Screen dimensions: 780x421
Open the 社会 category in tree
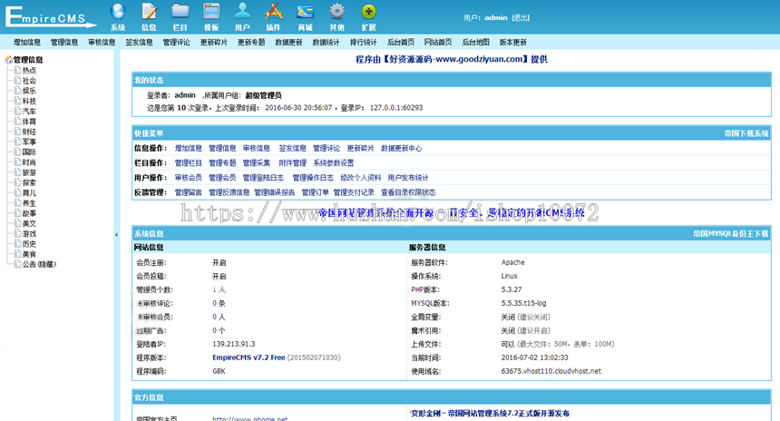tap(29, 81)
